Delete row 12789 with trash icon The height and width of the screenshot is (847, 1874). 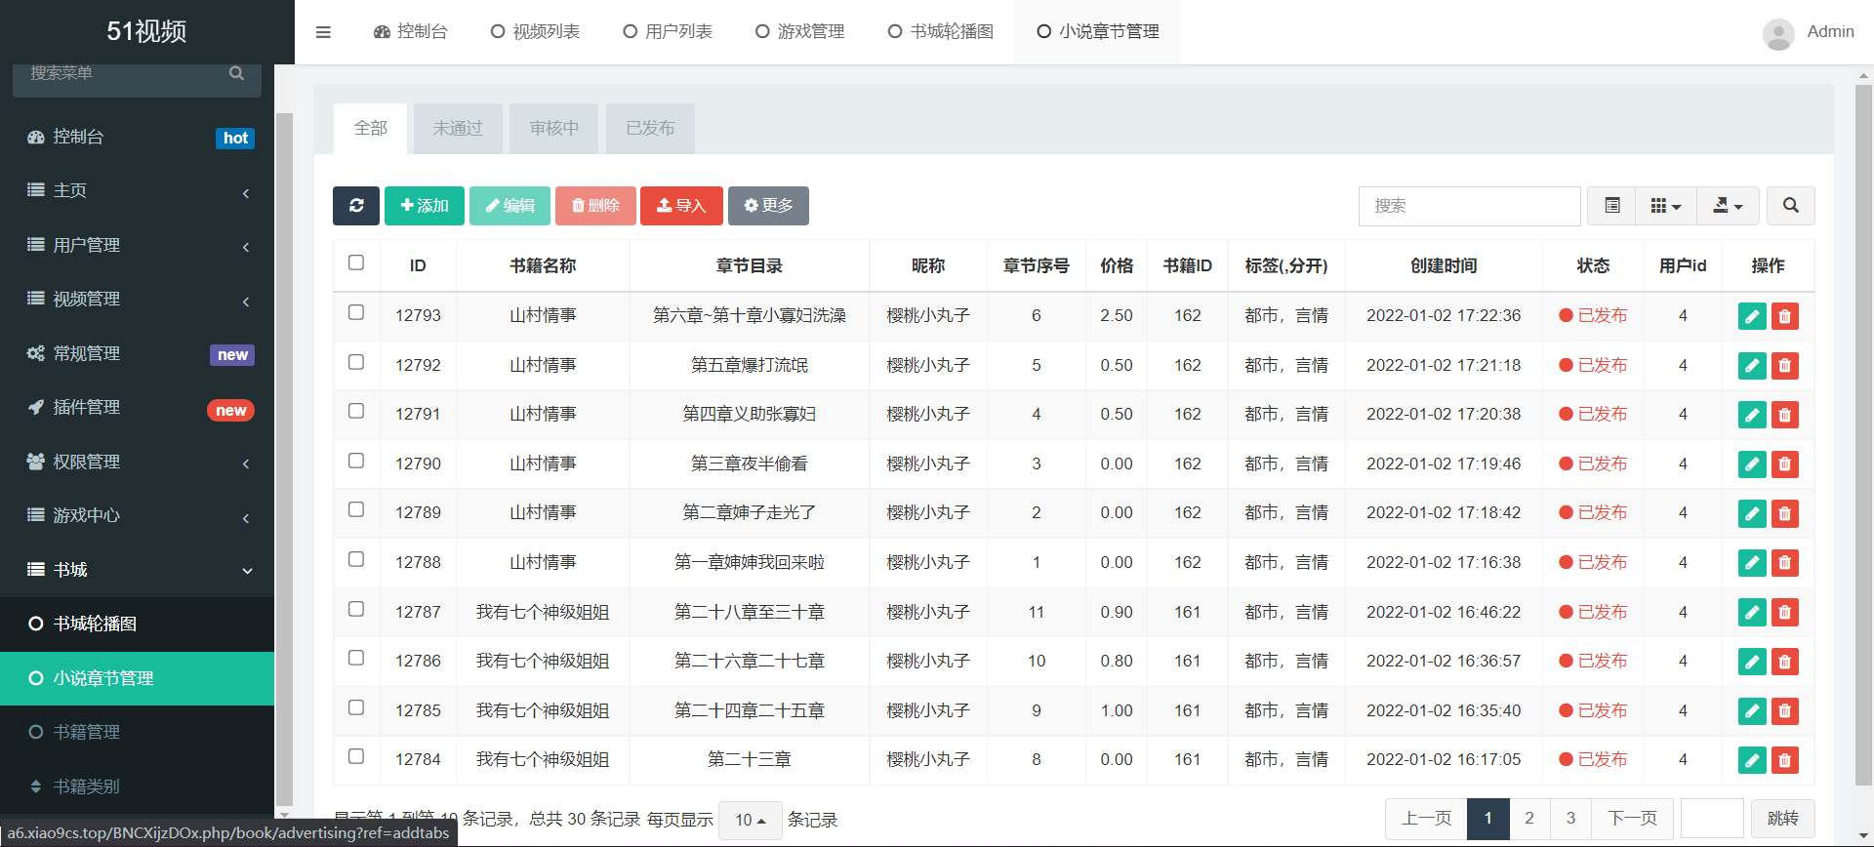[x=1785, y=513]
